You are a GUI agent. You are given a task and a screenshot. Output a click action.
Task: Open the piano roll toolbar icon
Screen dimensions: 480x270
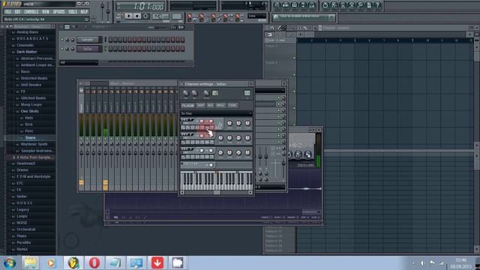(x=294, y=5)
